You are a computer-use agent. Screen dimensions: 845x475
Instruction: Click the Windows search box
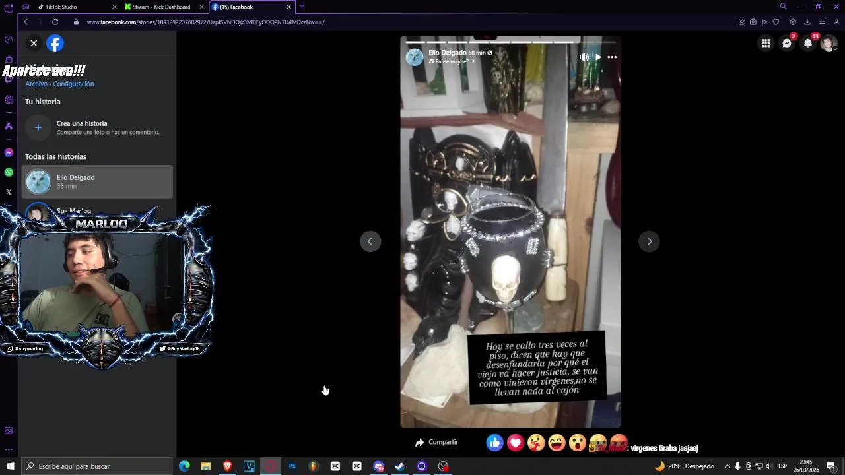pos(96,466)
